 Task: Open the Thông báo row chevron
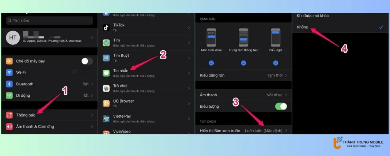pyautogui.click(x=92, y=115)
